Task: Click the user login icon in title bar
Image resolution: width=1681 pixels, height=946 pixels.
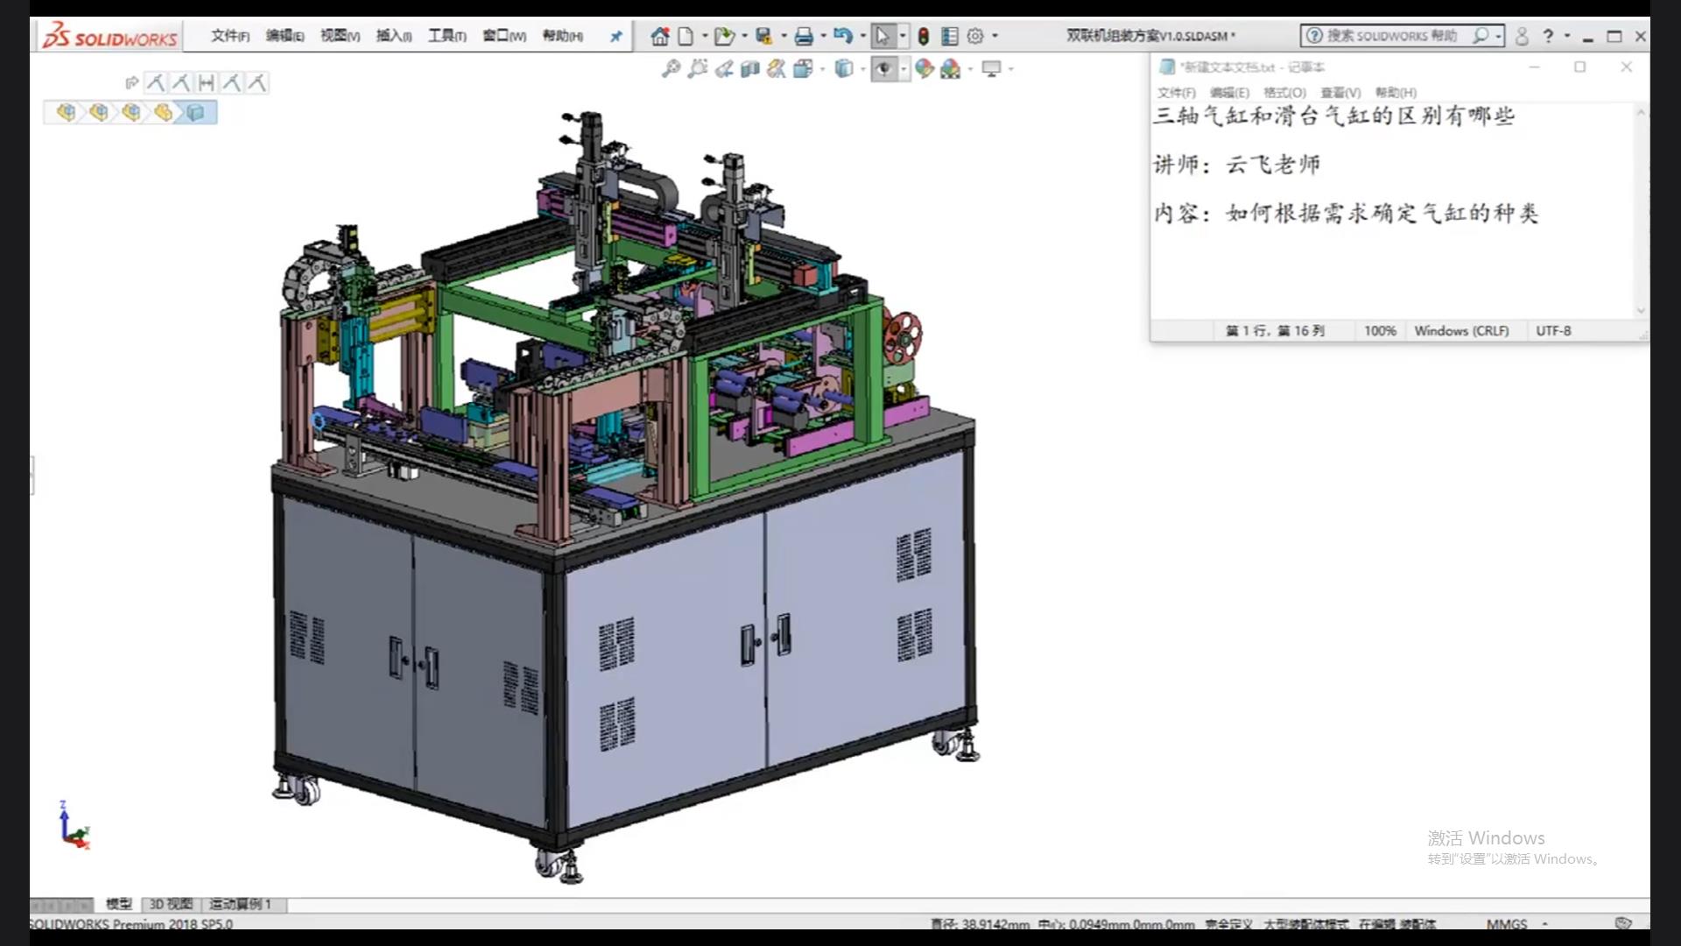Action: [x=1522, y=36]
